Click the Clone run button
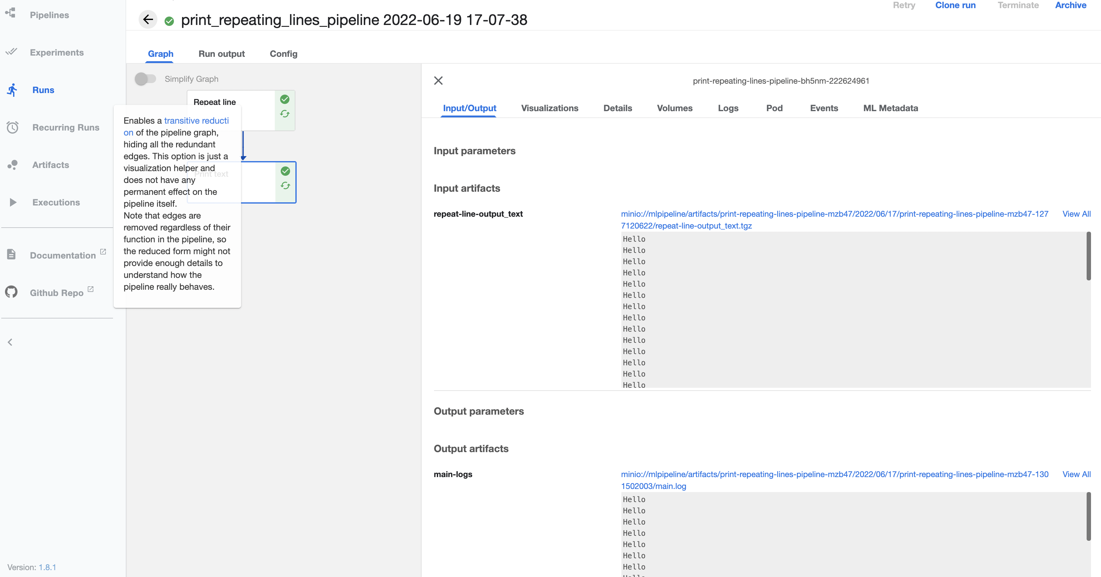Viewport: 1101px width, 577px height. point(955,6)
